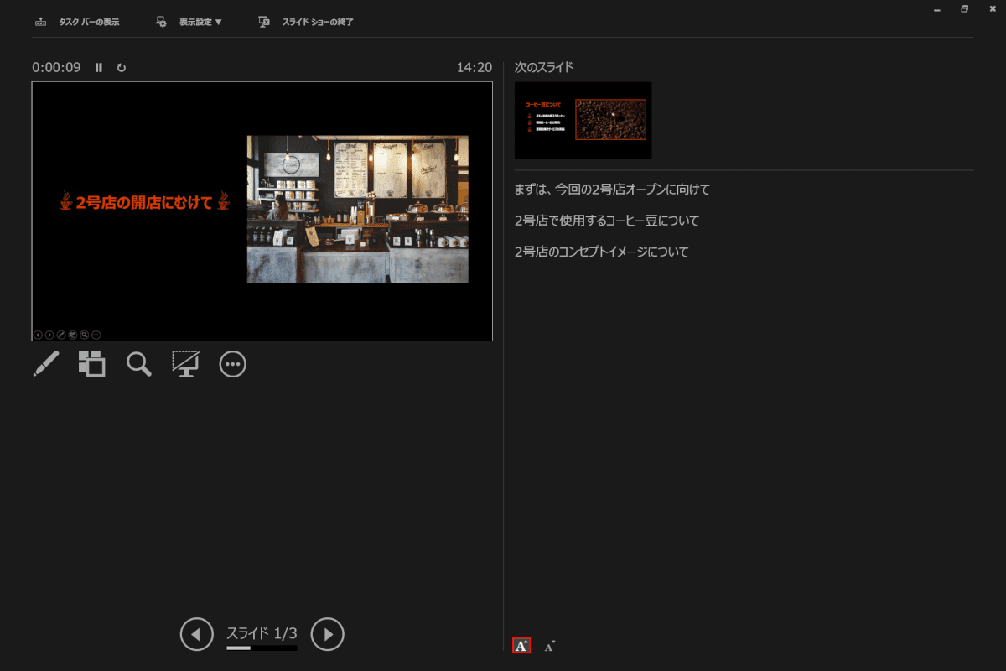Close the presenter view window
Viewport: 1006px width, 671px height.
993,8
